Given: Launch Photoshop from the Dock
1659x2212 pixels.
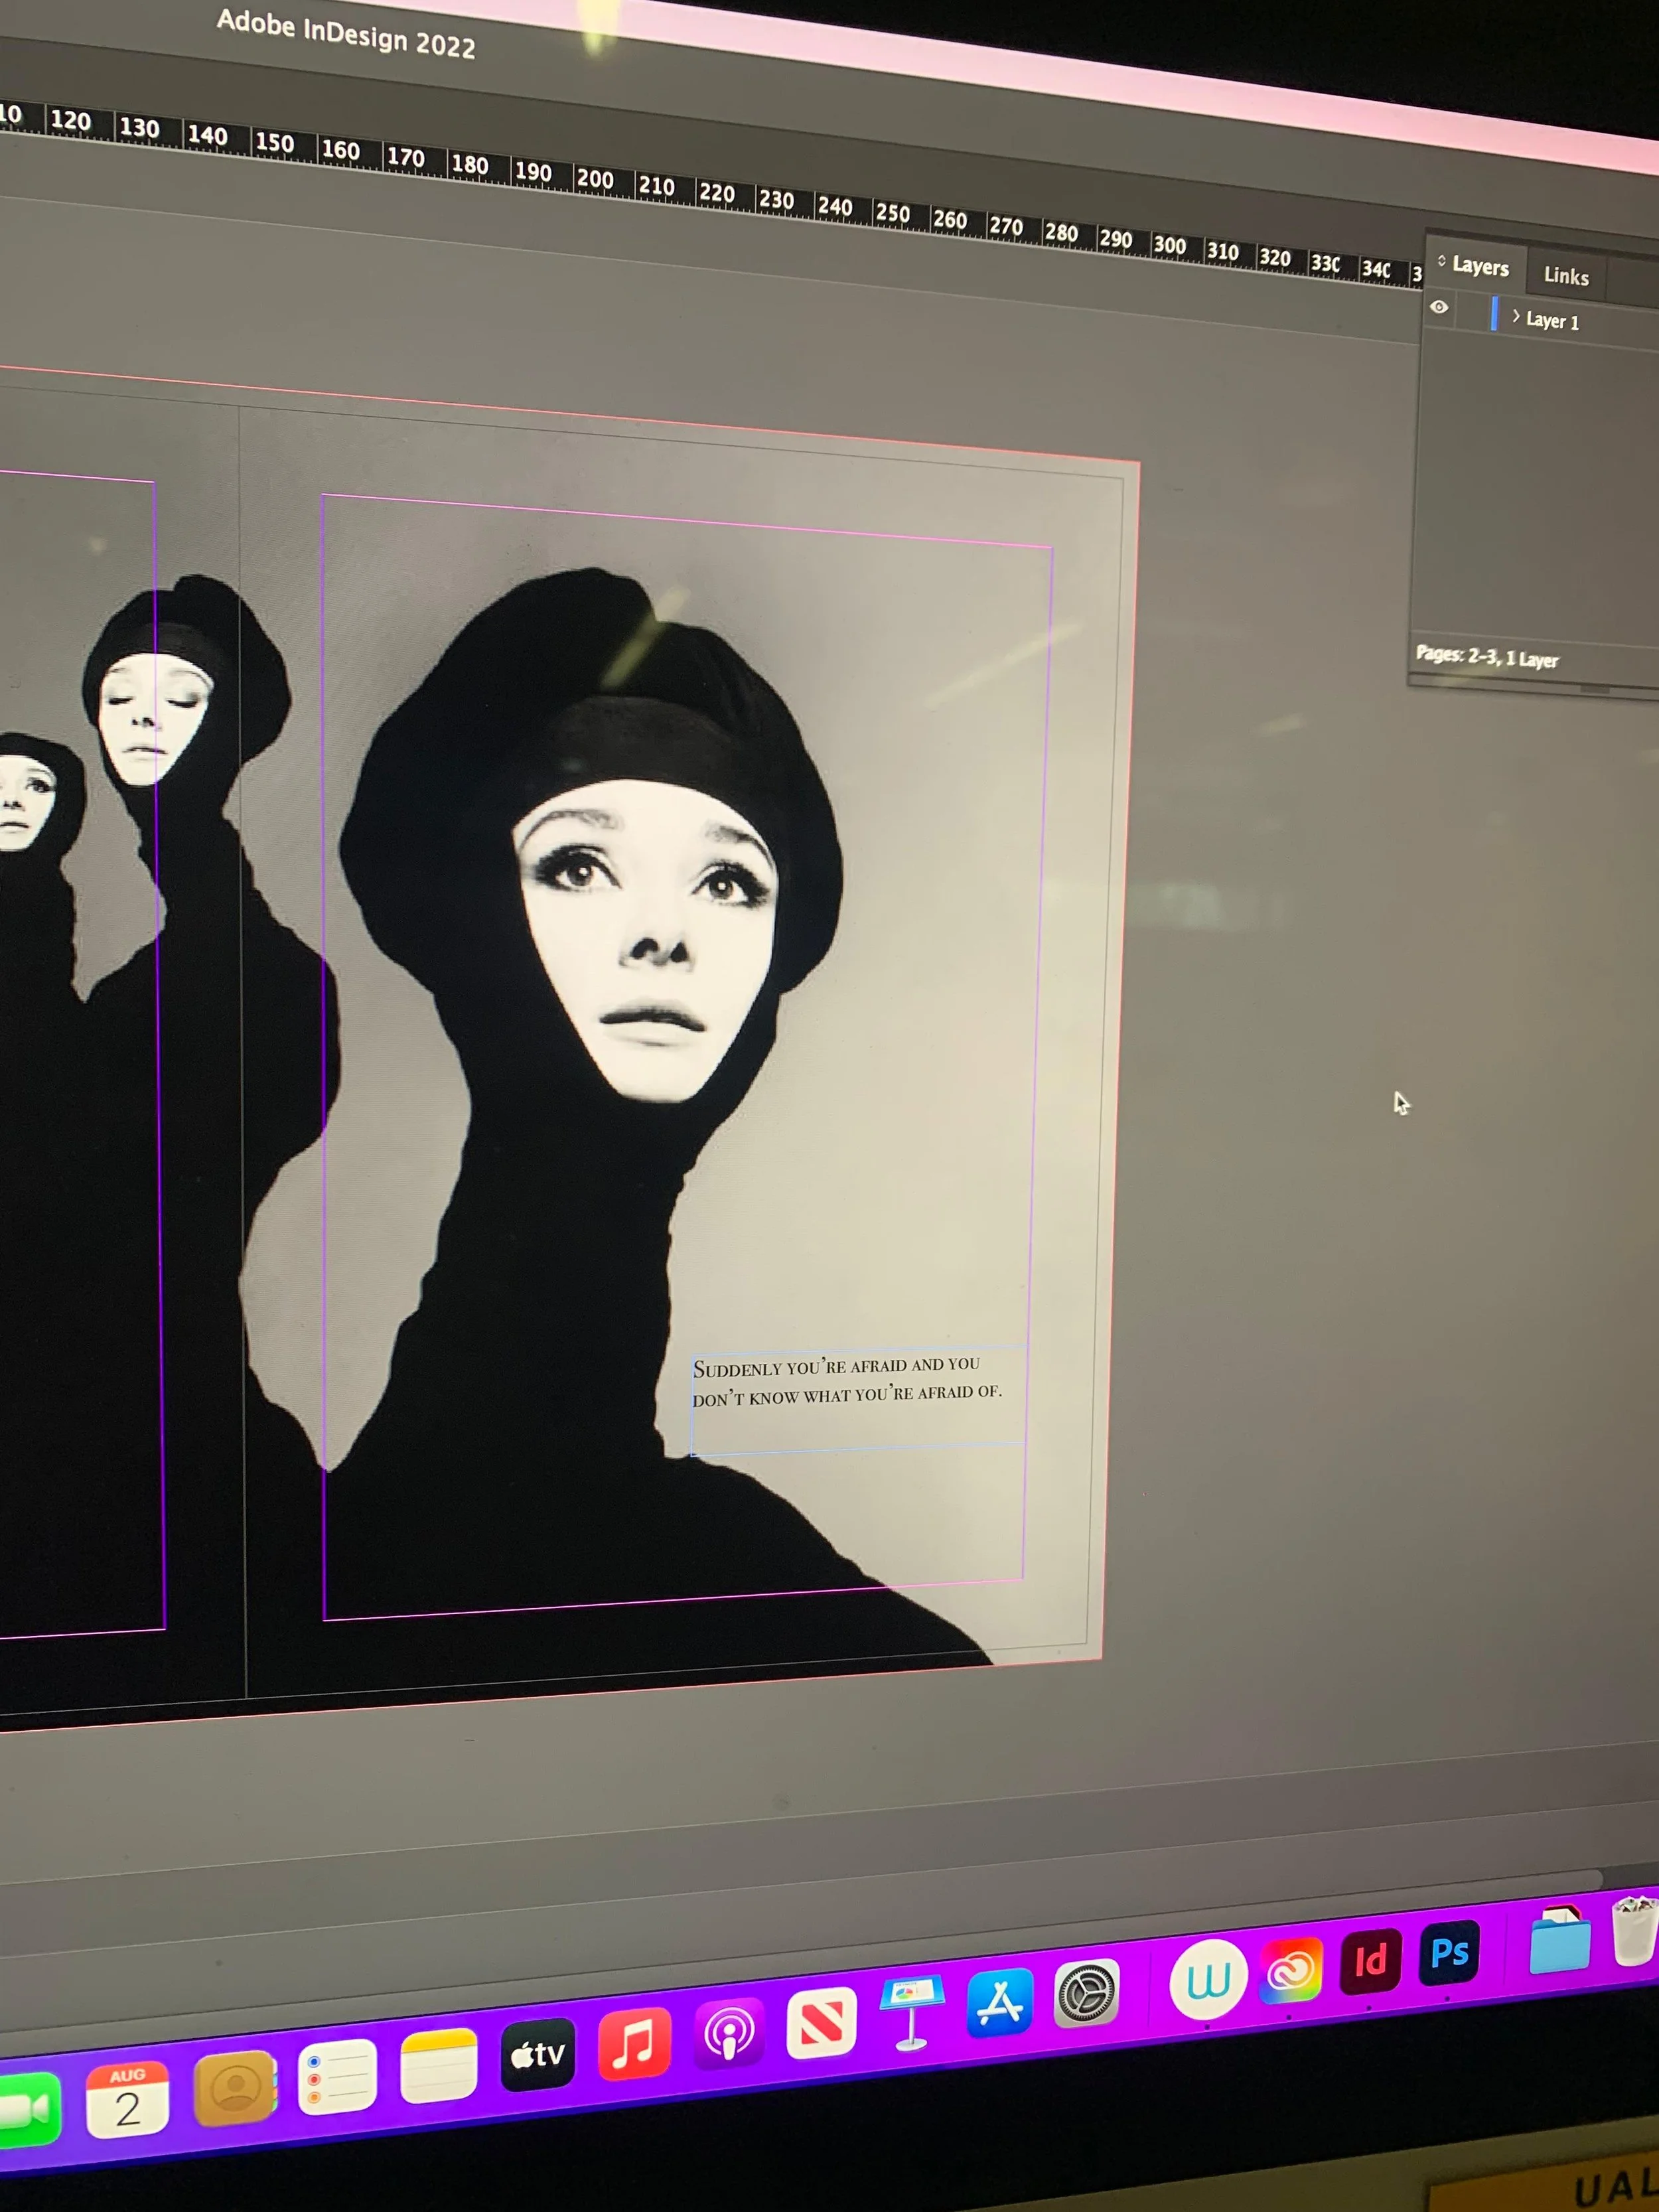Looking at the screenshot, I should click(x=1449, y=1951).
